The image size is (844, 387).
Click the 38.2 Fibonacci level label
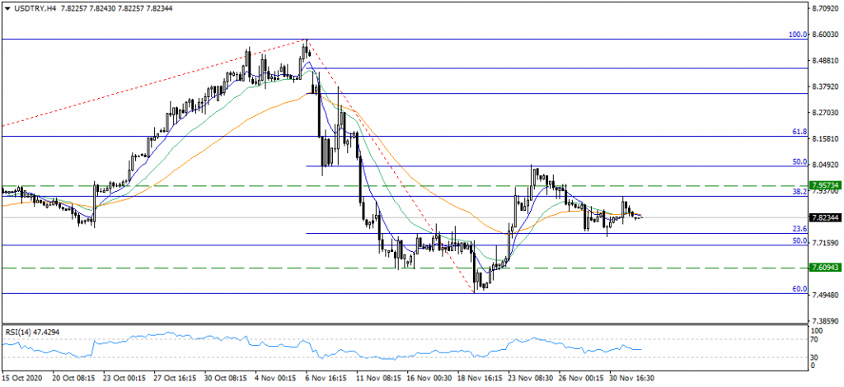pyautogui.click(x=798, y=191)
